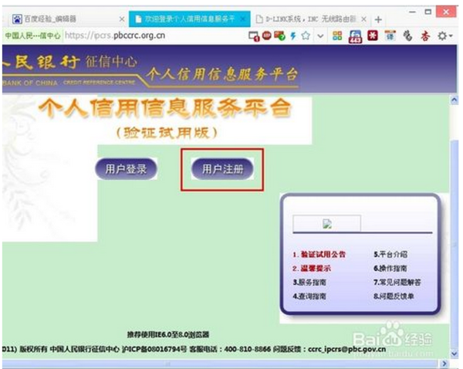Click the blue lightning bolt icon
Viewport: 463px width, 369px height.
pyautogui.click(x=293, y=36)
